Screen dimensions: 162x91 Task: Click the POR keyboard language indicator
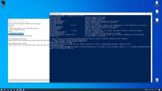click(x=153, y=90)
